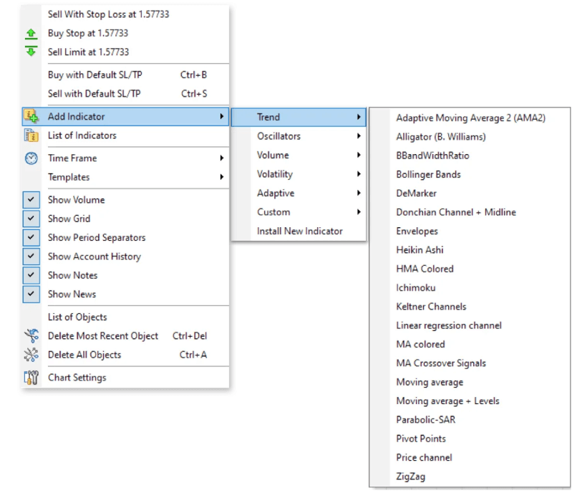
Task: Select Bollinger Bands indicator
Action: point(428,174)
